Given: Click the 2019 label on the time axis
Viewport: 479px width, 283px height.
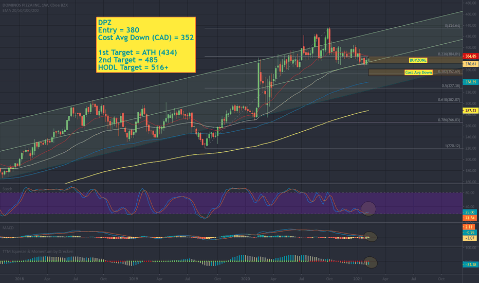Looking at the screenshot, I should [x=133, y=279].
